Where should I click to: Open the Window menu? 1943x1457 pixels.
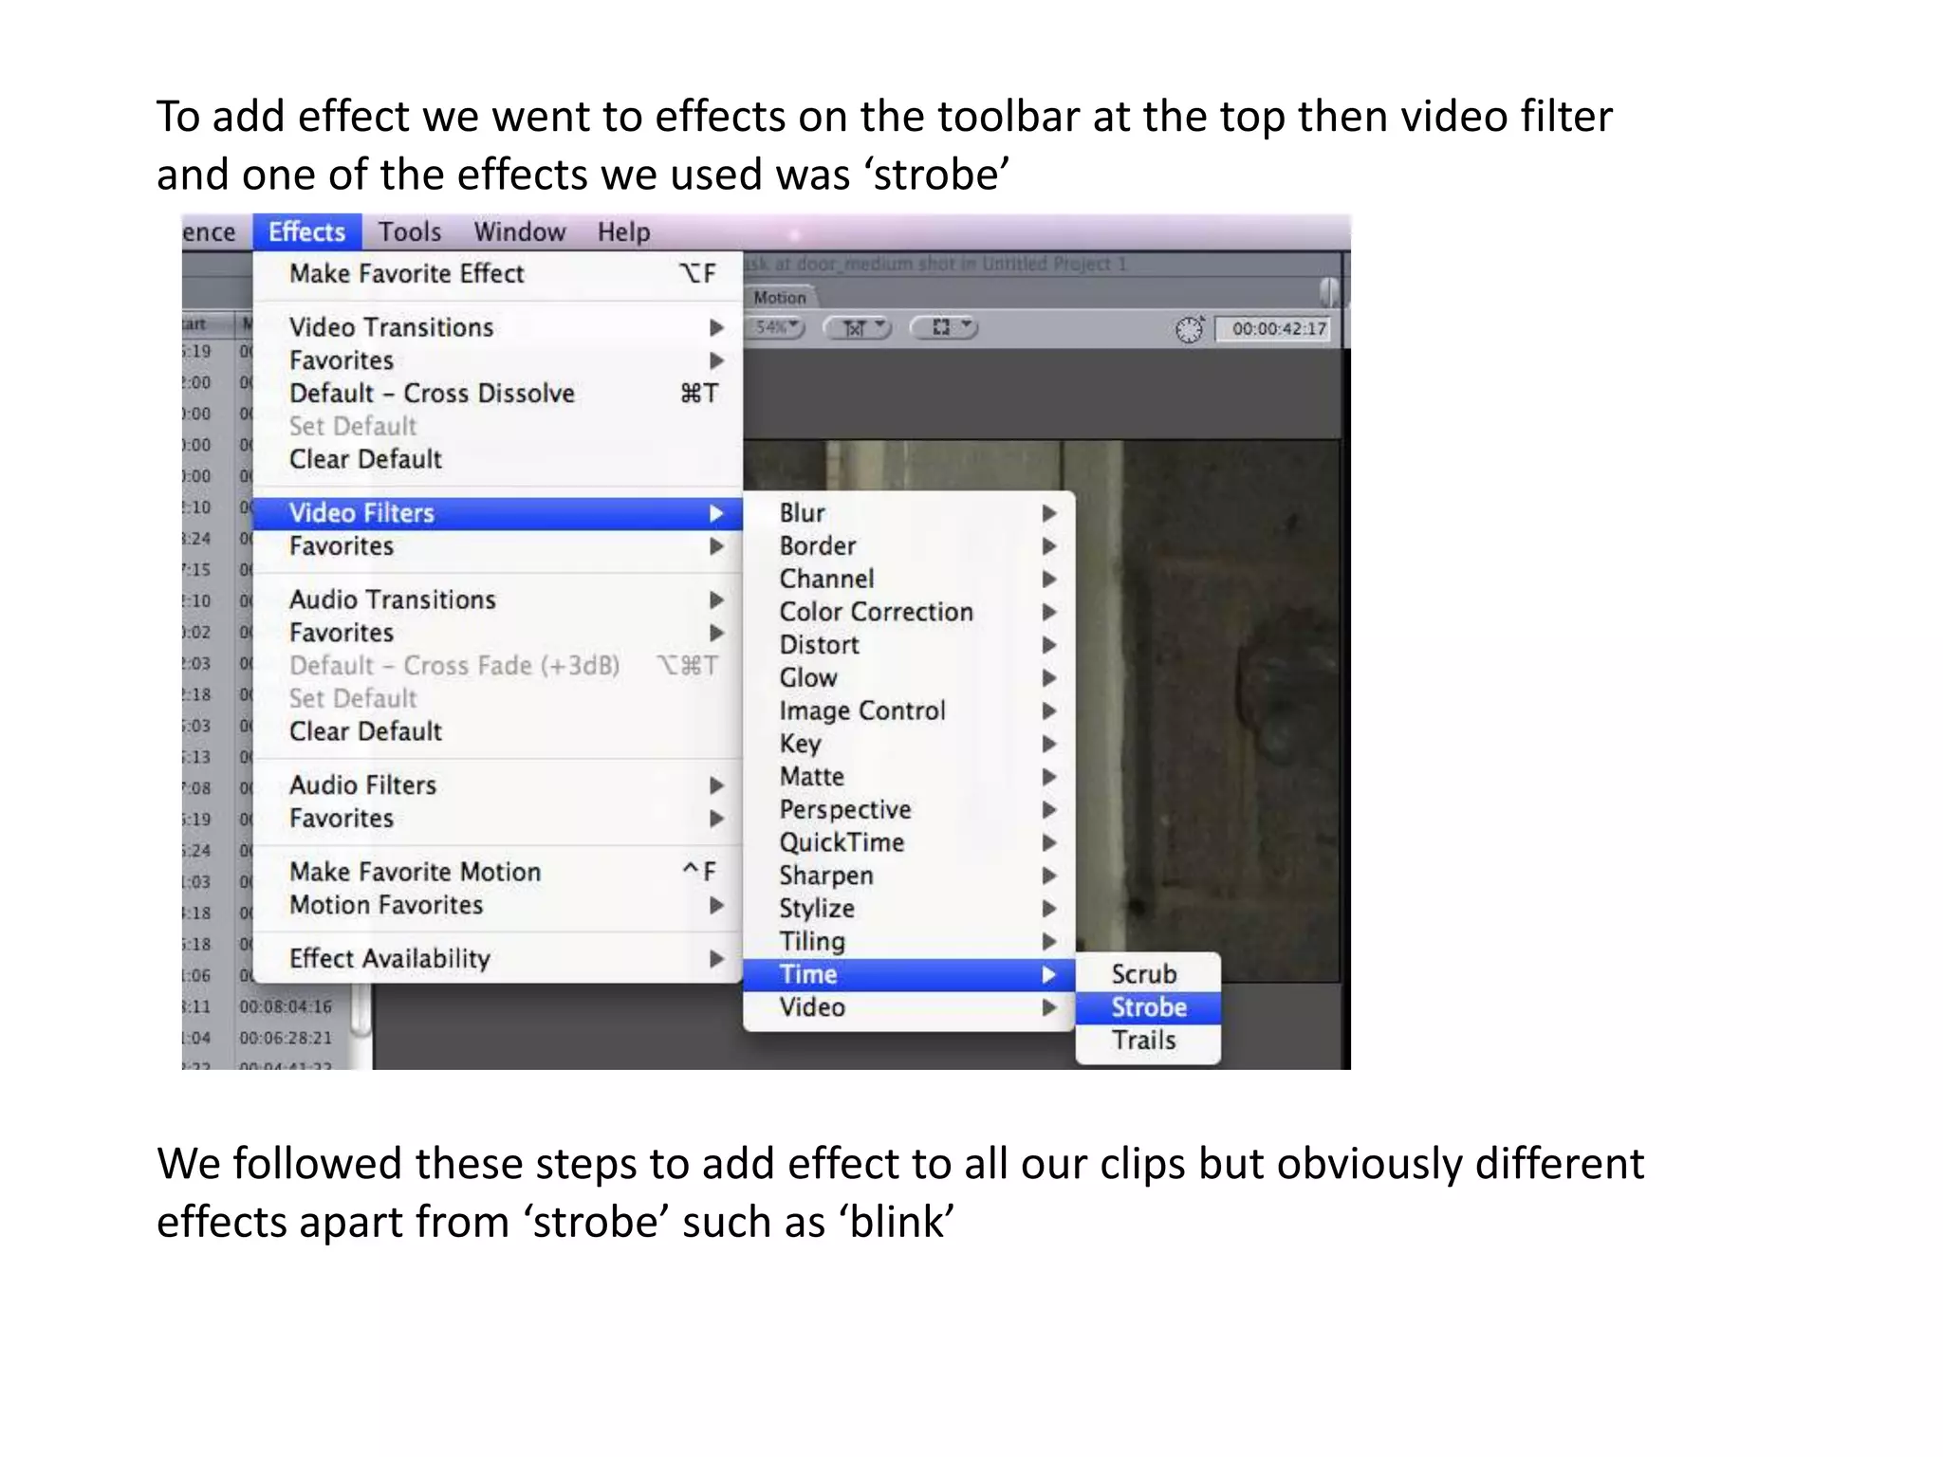(x=520, y=231)
